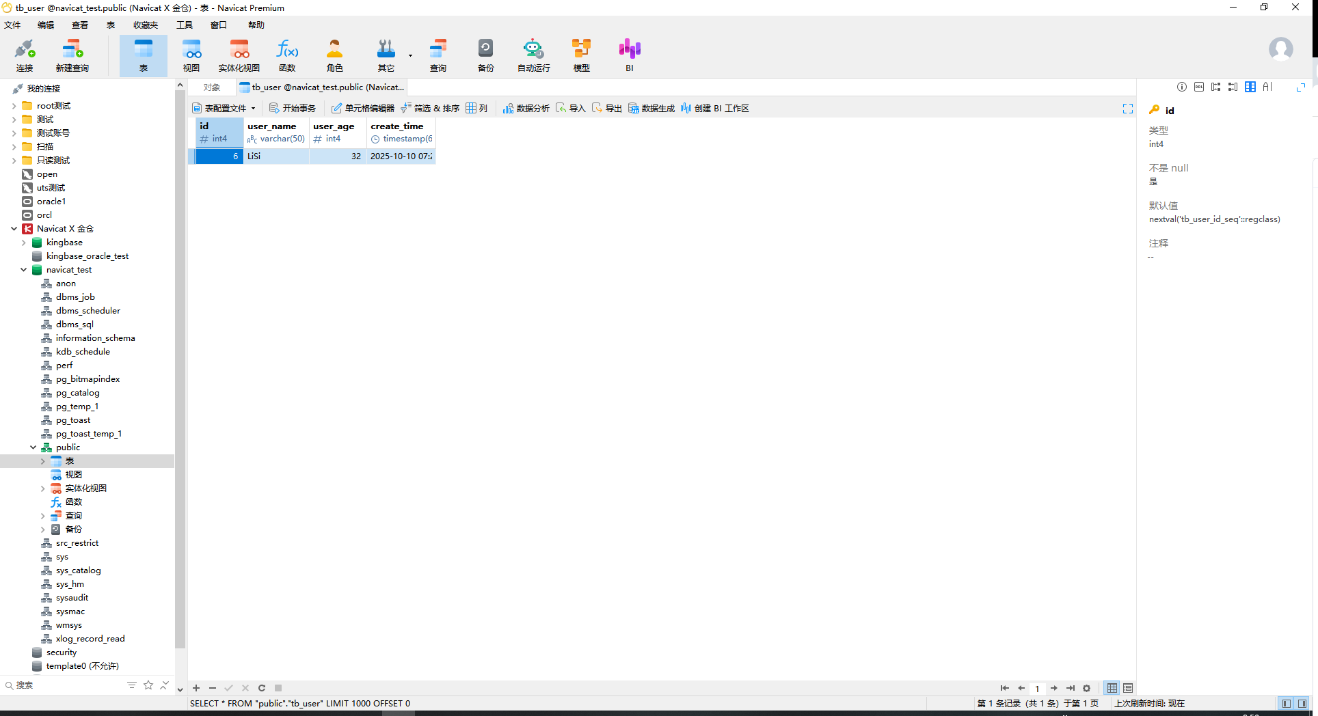The width and height of the screenshot is (1318, 716).
Task: Open the 单元格编辑器 button
Action: pos(363,108)
